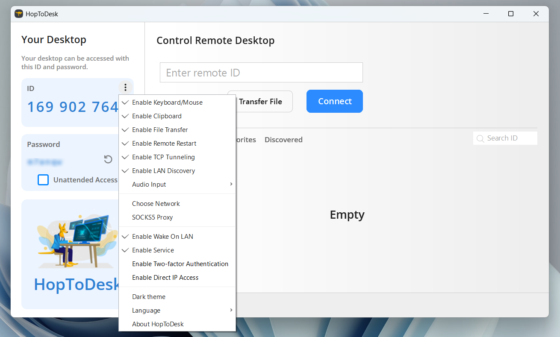Viewport: 560px width, 337px height.
Task: Click the Empty placeholder text
Action: pyautogui.click(x=347, y=214)
